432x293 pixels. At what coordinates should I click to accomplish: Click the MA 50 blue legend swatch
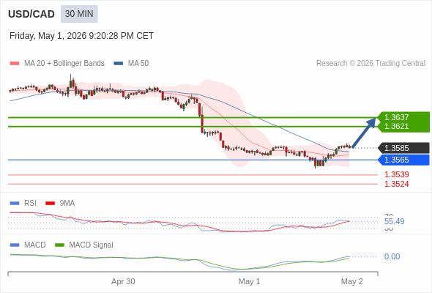point(119,64)
